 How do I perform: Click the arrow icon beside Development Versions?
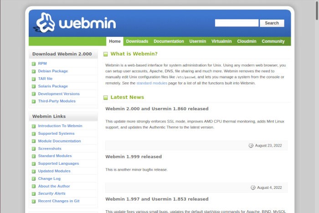(34, 94)
